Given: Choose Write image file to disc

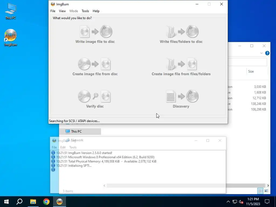Looking at the screenshot, I should [95, 34].
